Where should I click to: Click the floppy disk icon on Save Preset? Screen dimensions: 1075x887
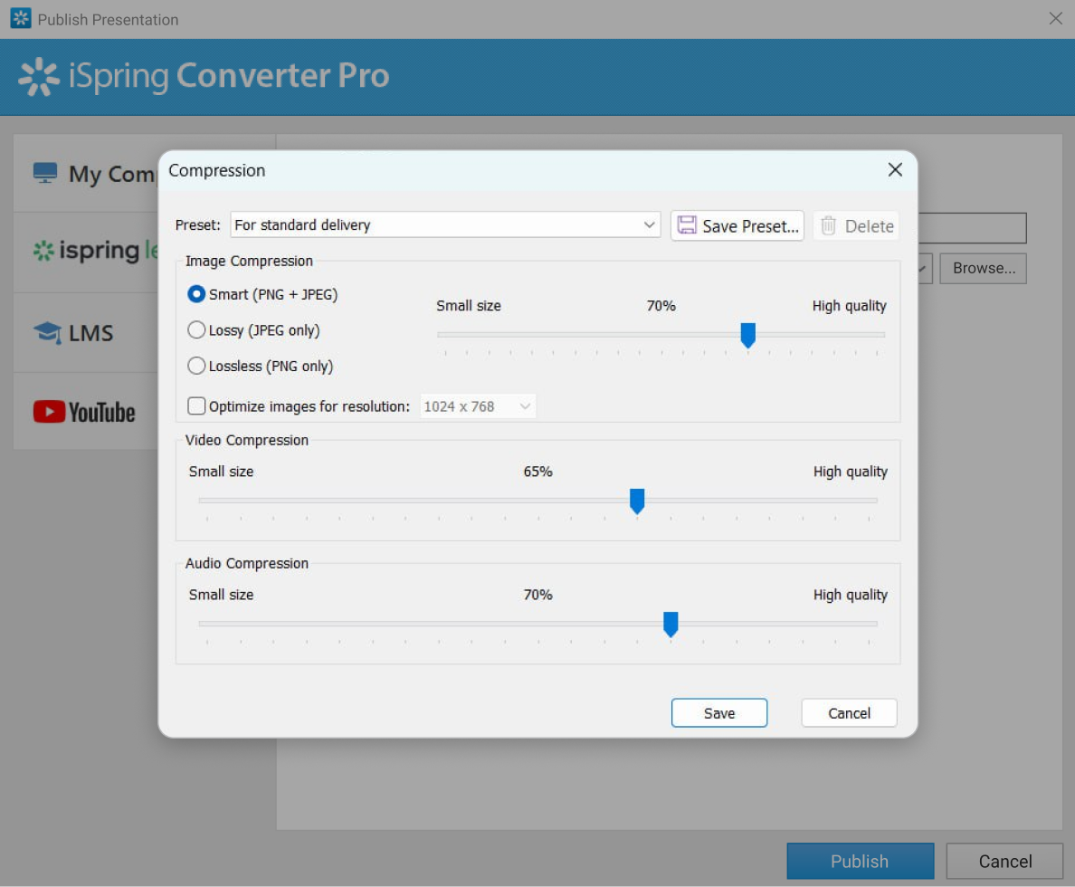click(687, 225)
